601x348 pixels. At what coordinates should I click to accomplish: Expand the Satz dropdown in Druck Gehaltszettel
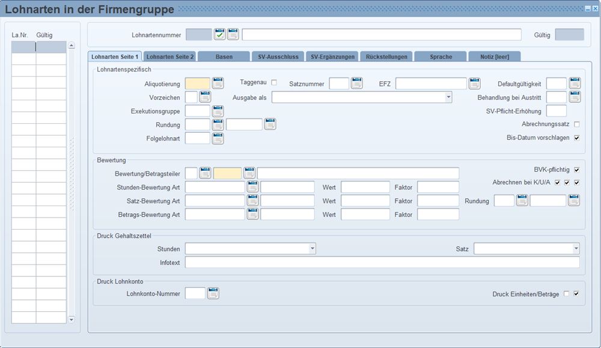576,248
